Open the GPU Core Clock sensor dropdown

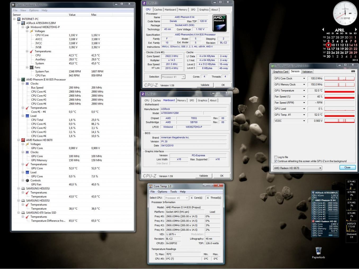pyautogui.click(x=304, y=78)
